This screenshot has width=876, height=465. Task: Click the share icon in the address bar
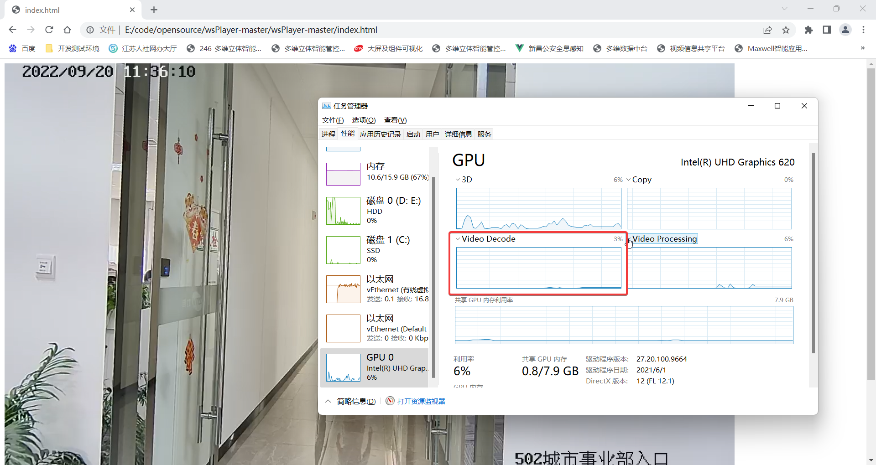click(x=768, y=30)
